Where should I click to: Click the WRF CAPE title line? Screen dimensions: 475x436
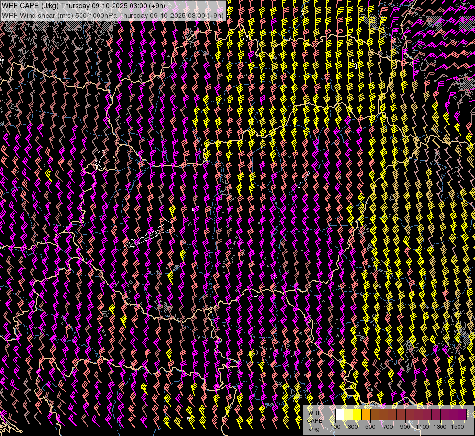tap(83, 6)
